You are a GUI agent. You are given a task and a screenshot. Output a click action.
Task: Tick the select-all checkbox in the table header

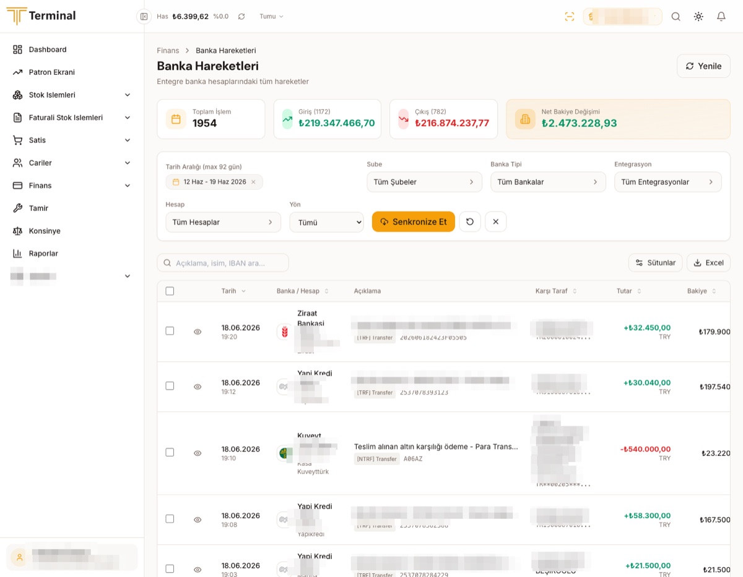pos(170,291)
